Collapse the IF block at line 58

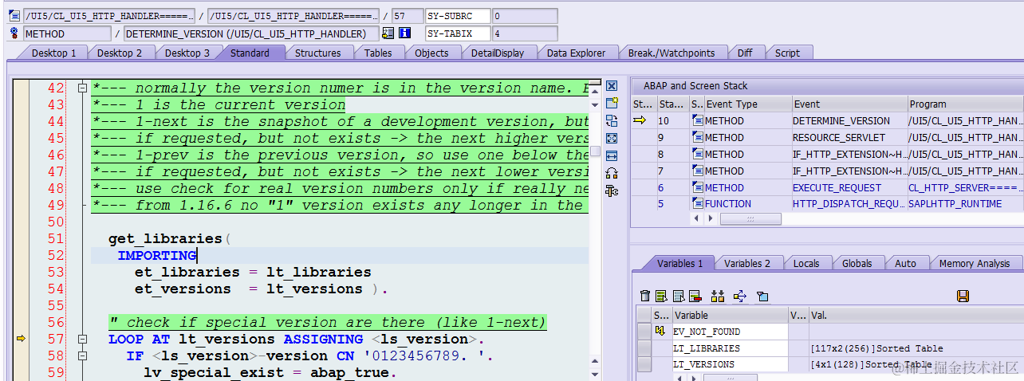click(x=81, y=355)
